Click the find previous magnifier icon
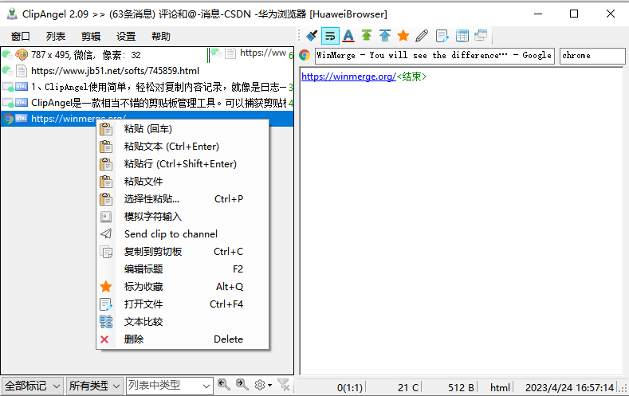Viewport: 629px width, 396px height. coord(224,385)
